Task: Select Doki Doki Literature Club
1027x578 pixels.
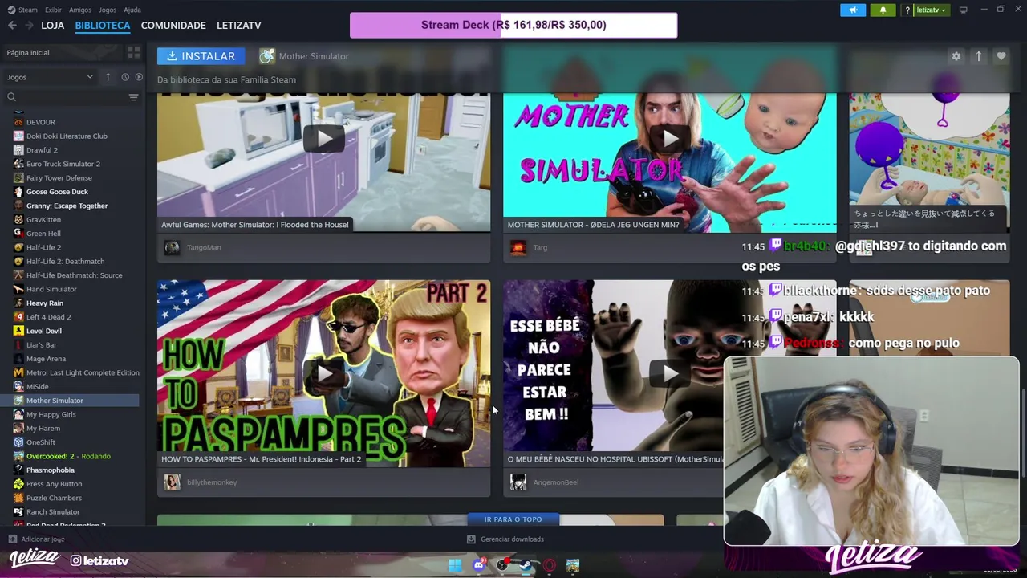Action: coord(67,136)
